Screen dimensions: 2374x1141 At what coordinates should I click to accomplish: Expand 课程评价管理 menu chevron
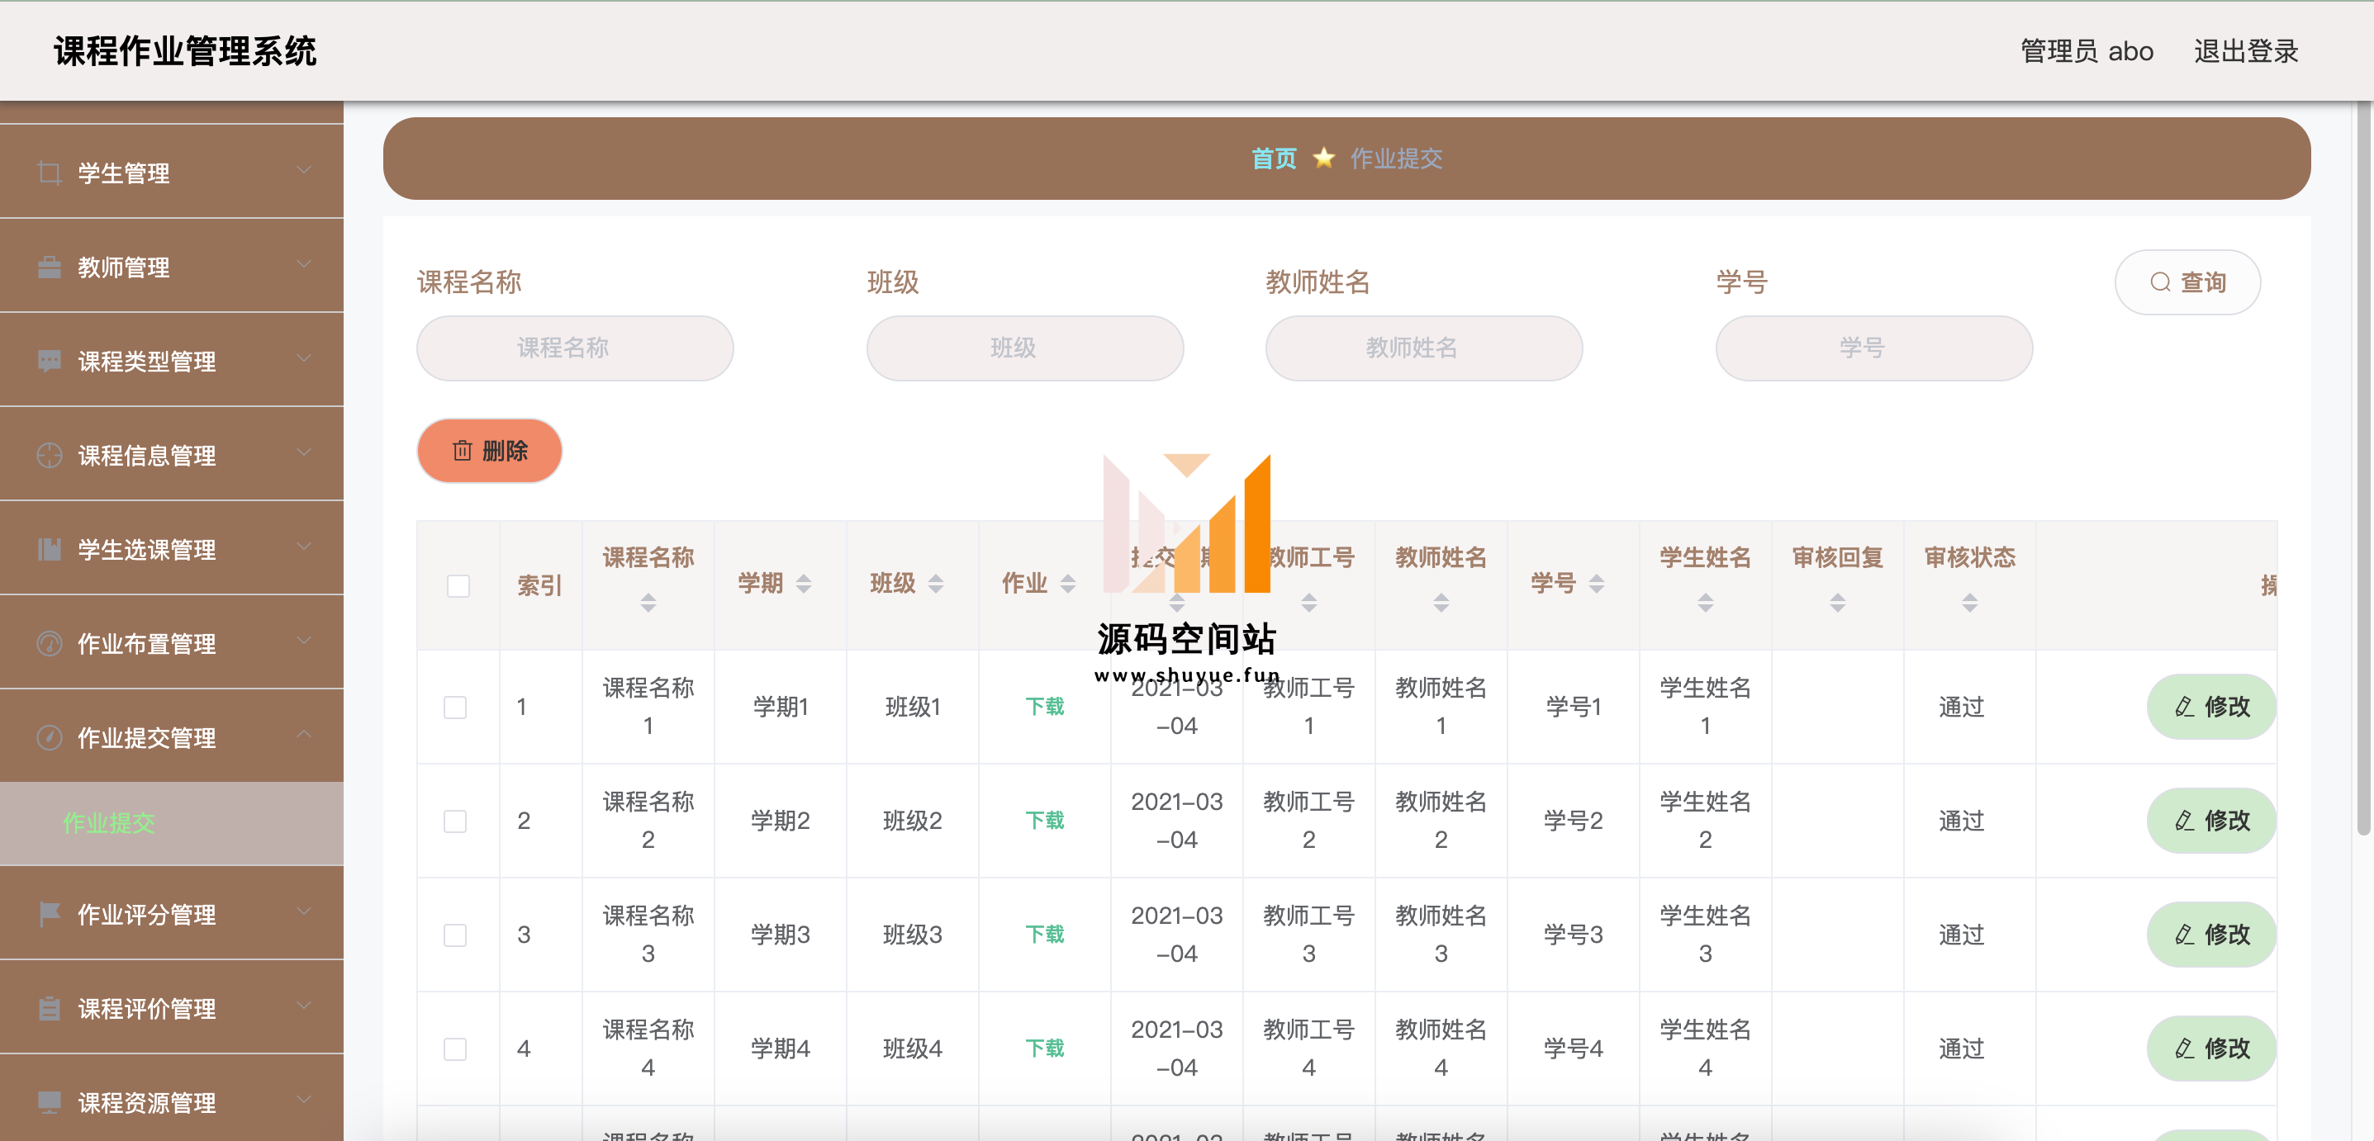(x=303, y=1005)
